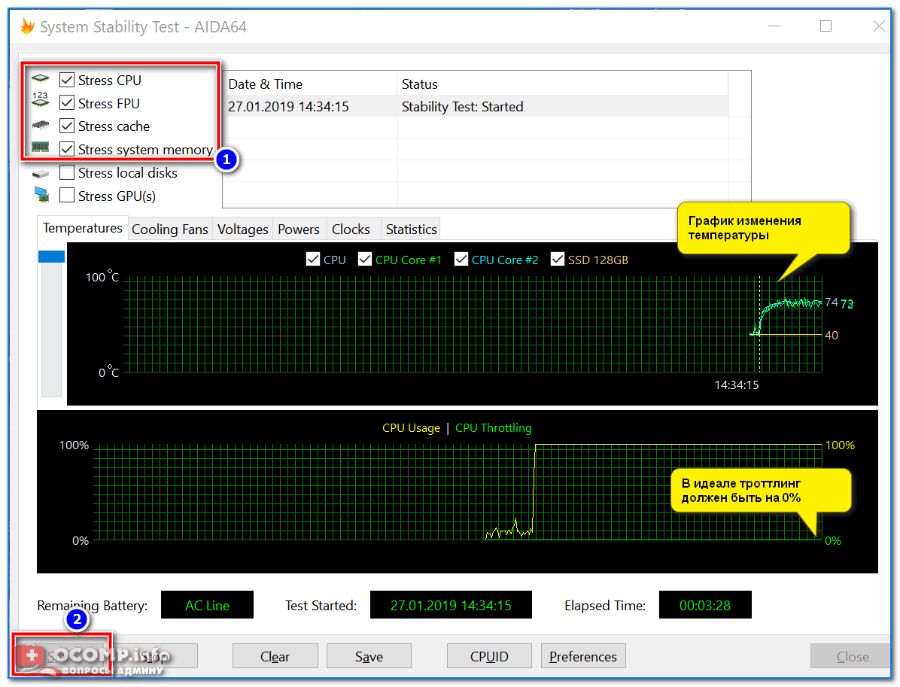Click the 123 icon next to Stress FPU
Image resolution: width=900 pixels, height=687 pixels.
pos(41,101)
